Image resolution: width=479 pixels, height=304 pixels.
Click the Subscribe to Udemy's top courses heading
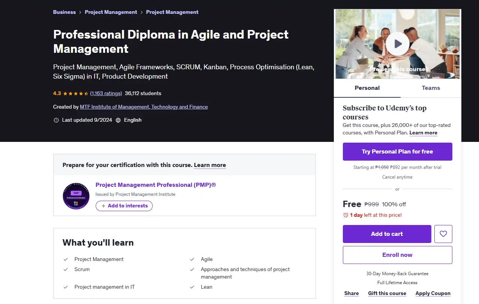384,112
